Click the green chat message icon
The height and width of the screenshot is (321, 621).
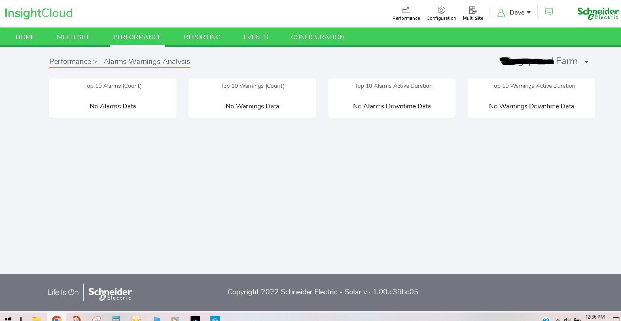pos(549,12)
